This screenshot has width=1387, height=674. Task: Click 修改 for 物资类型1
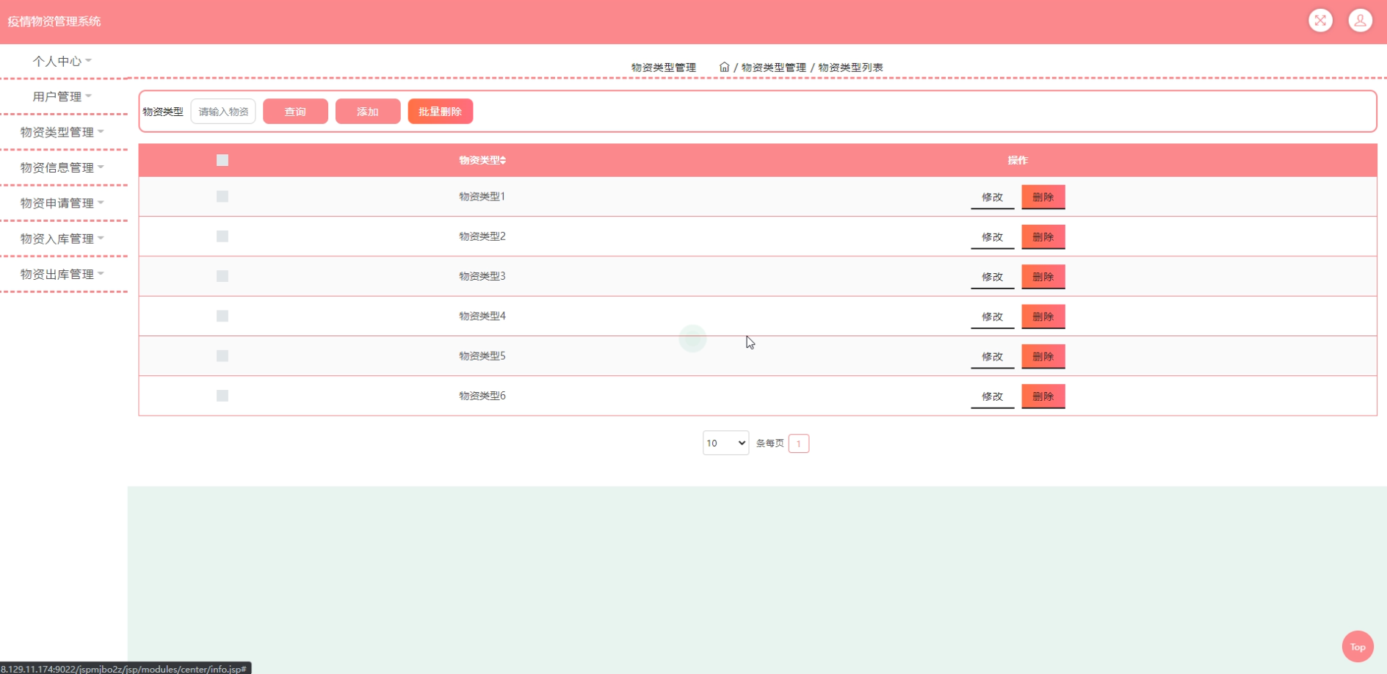point(992,197)
